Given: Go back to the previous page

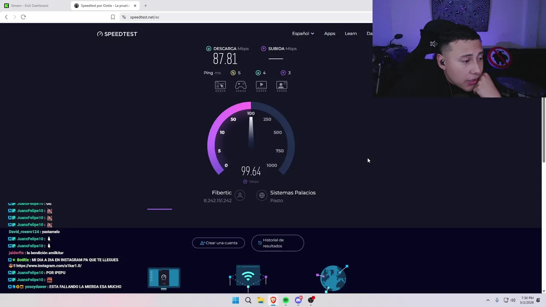Looking at the screenshot, I should [6, 17].
